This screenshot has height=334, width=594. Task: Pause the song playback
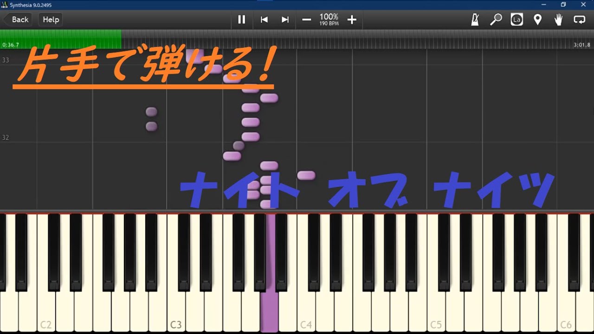tap(241, 19)
